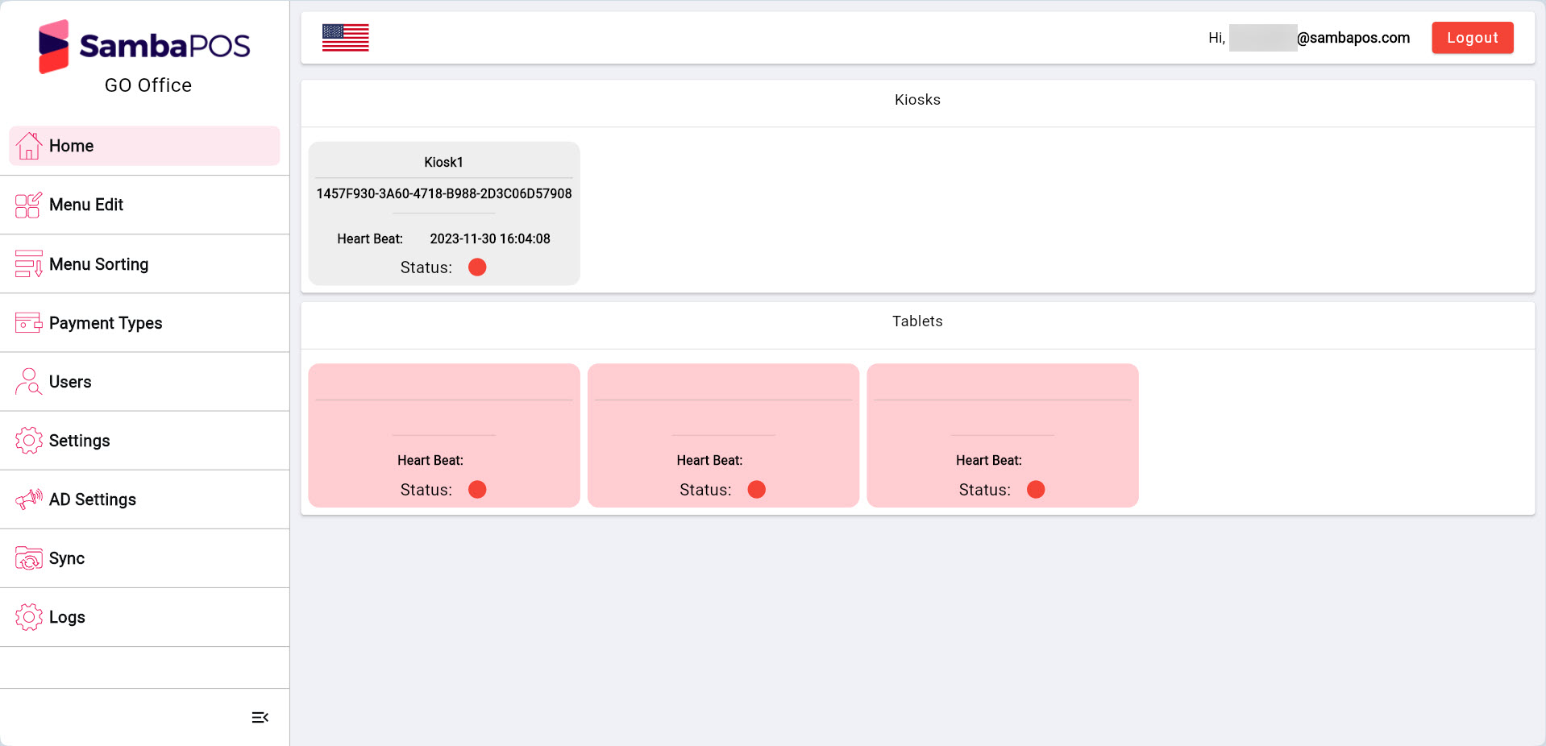
Task: Select the Users menu entry
Action: pyautogui.click(x=70, y=381)
